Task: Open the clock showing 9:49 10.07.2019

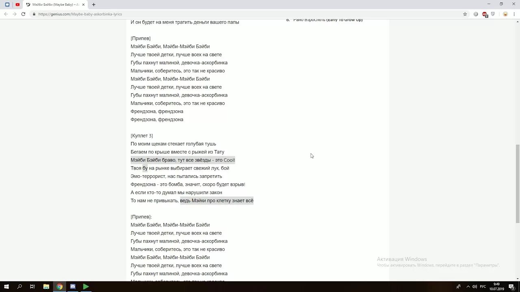Action: pyautogui.click(x=496, y=286)
